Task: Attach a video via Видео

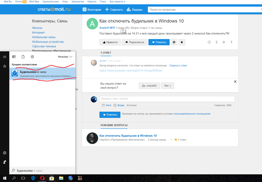Action: coord(119,105)
